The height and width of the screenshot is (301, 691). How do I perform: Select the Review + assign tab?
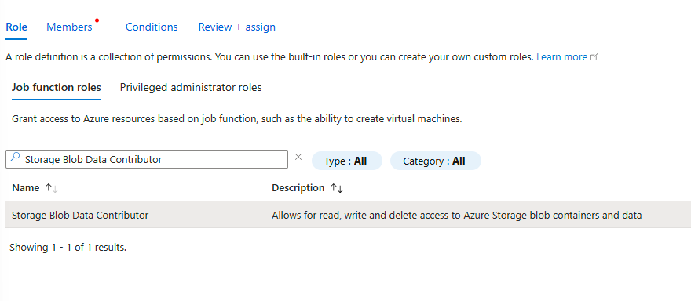[x=236, y=27]
